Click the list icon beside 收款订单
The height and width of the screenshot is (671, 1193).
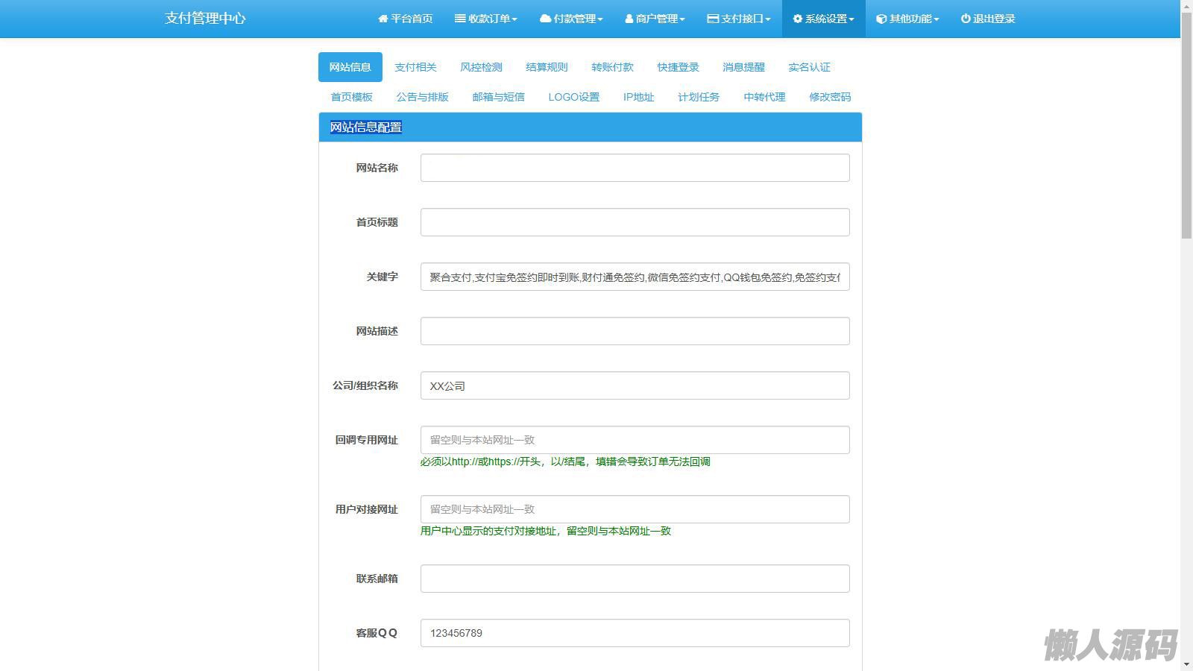tap(460, 19)
